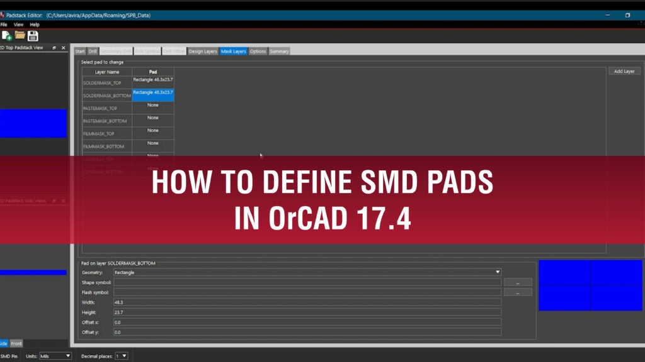Screen dimensions: 645x362
Task: Undock the Padstack Side Views panel
Action: point(54,199)
